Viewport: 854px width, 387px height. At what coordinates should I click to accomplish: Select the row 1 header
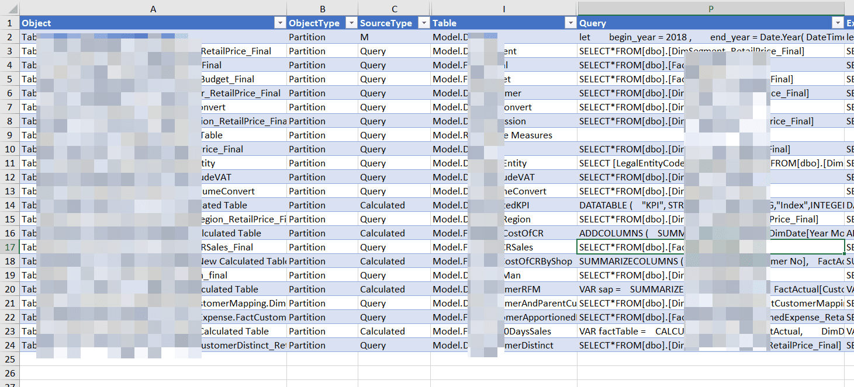tap(9, 23)
